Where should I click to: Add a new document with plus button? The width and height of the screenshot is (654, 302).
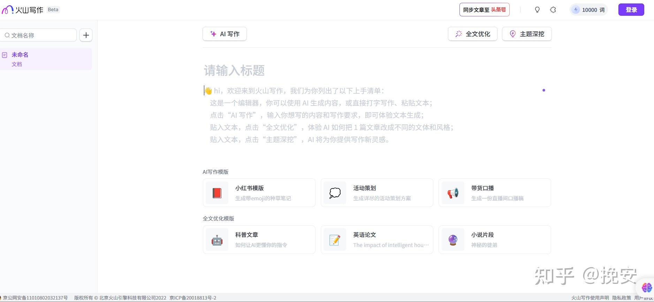(x=86, y=35)
